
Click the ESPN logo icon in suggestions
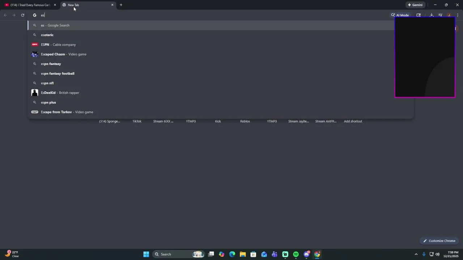pos(35,44)
